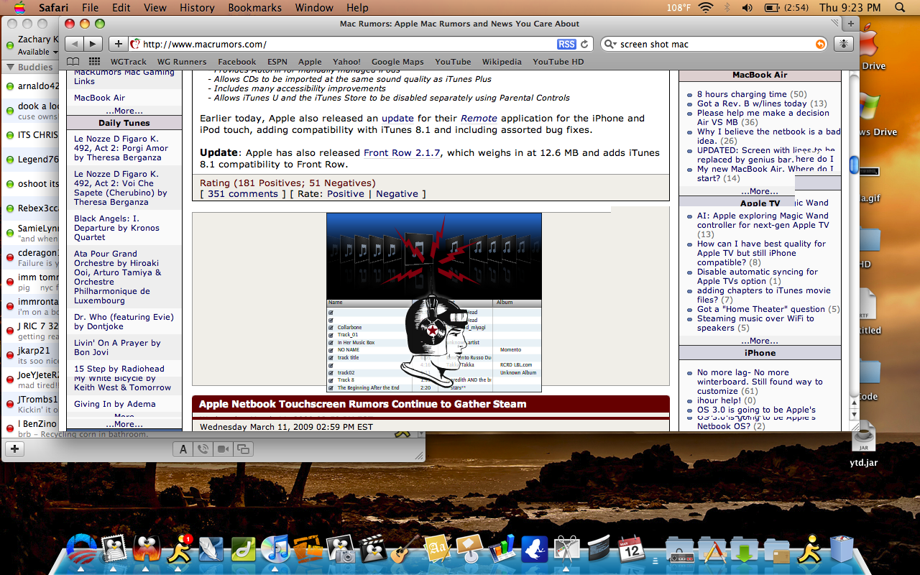
Task: Start a text chat with iChat's A button
Action: pos(183,449)
